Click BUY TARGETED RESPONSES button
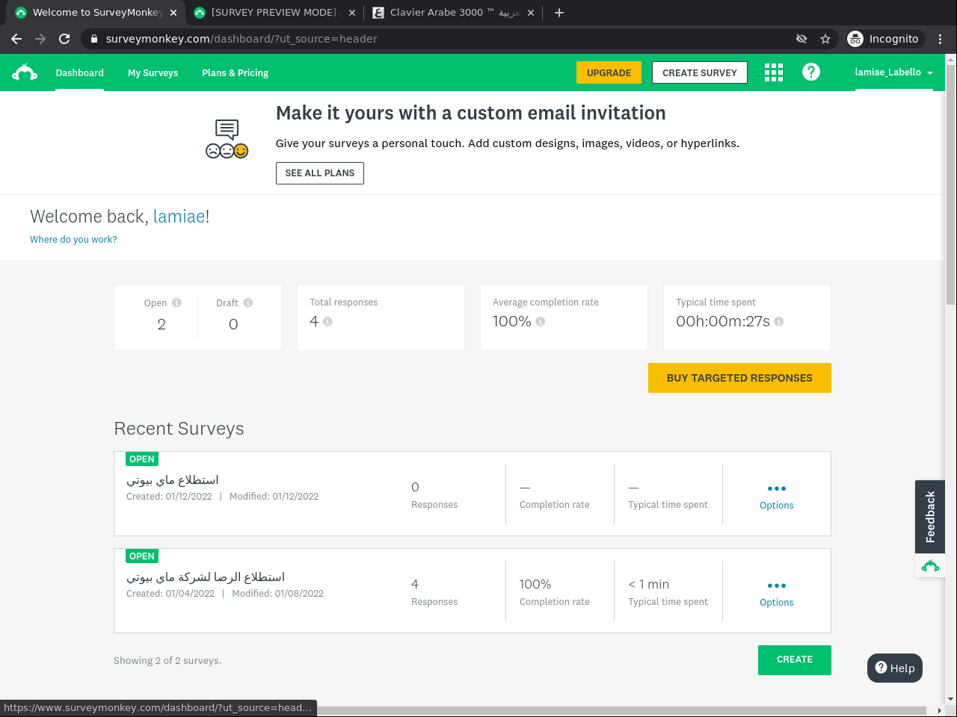The height and width of the screenshot is (717, 957). [x=739, y=378]
